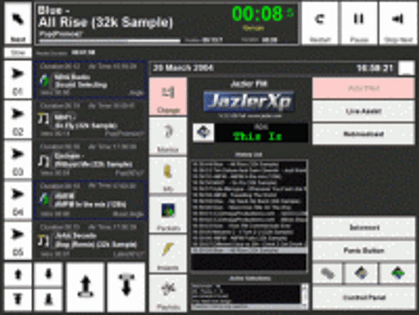
Task: Hit the Panic Button
Action: 364,251
